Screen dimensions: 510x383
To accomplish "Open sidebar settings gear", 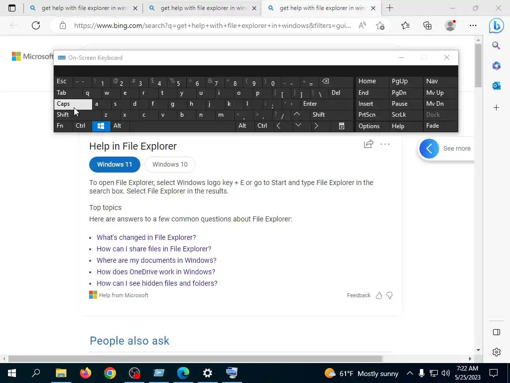I will tap(497, 352).
